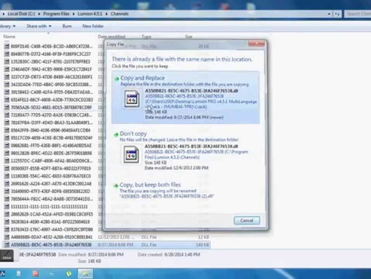The height and width of the screenshot is (279, 371).
Task: Select file name starting 7805644A-FB2C
Action: [x=52, y=199]
